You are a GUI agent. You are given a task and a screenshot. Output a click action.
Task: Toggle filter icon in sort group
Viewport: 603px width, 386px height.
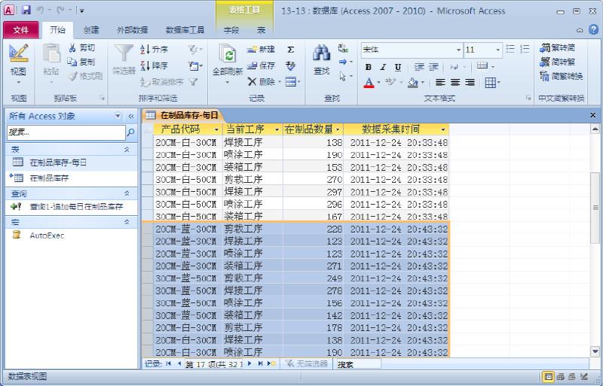click(x=194, y=82)
